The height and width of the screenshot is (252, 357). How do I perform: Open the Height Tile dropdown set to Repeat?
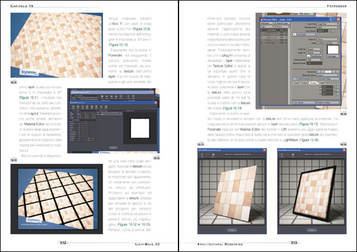coord(314,52)
